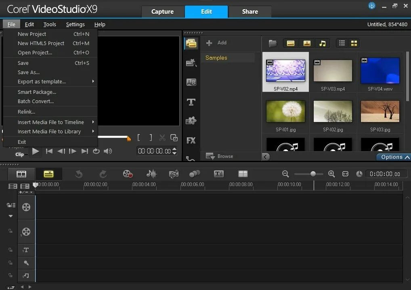411x290 pixels.
Task: Click the Redo arrow in timeline toolbar
Action: pos(103,174)
